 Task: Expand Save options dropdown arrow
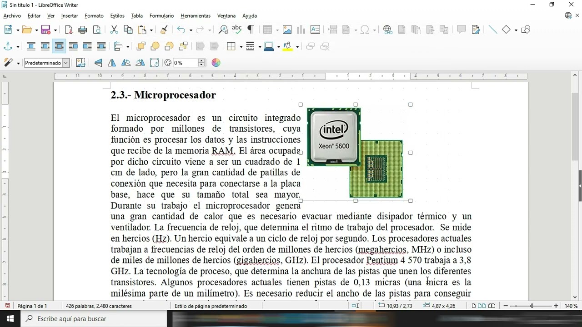click(x=55, y=30)
